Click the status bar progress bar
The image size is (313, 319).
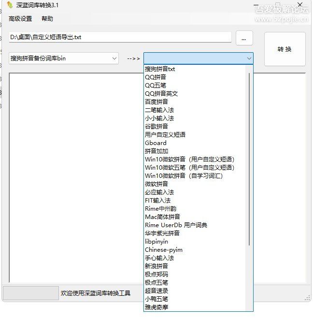tap(31, 293)
